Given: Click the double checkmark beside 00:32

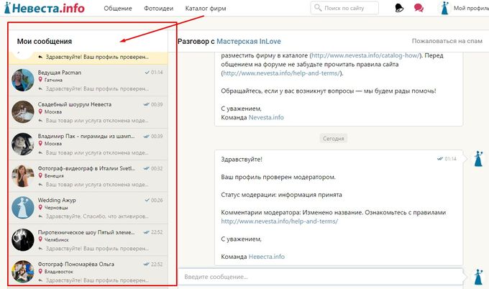Looking at the screenshot, I should [x=146, y=168].
